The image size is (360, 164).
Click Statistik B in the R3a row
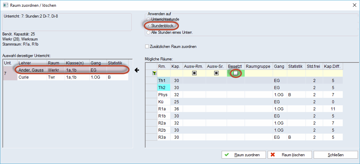point(296,137)
